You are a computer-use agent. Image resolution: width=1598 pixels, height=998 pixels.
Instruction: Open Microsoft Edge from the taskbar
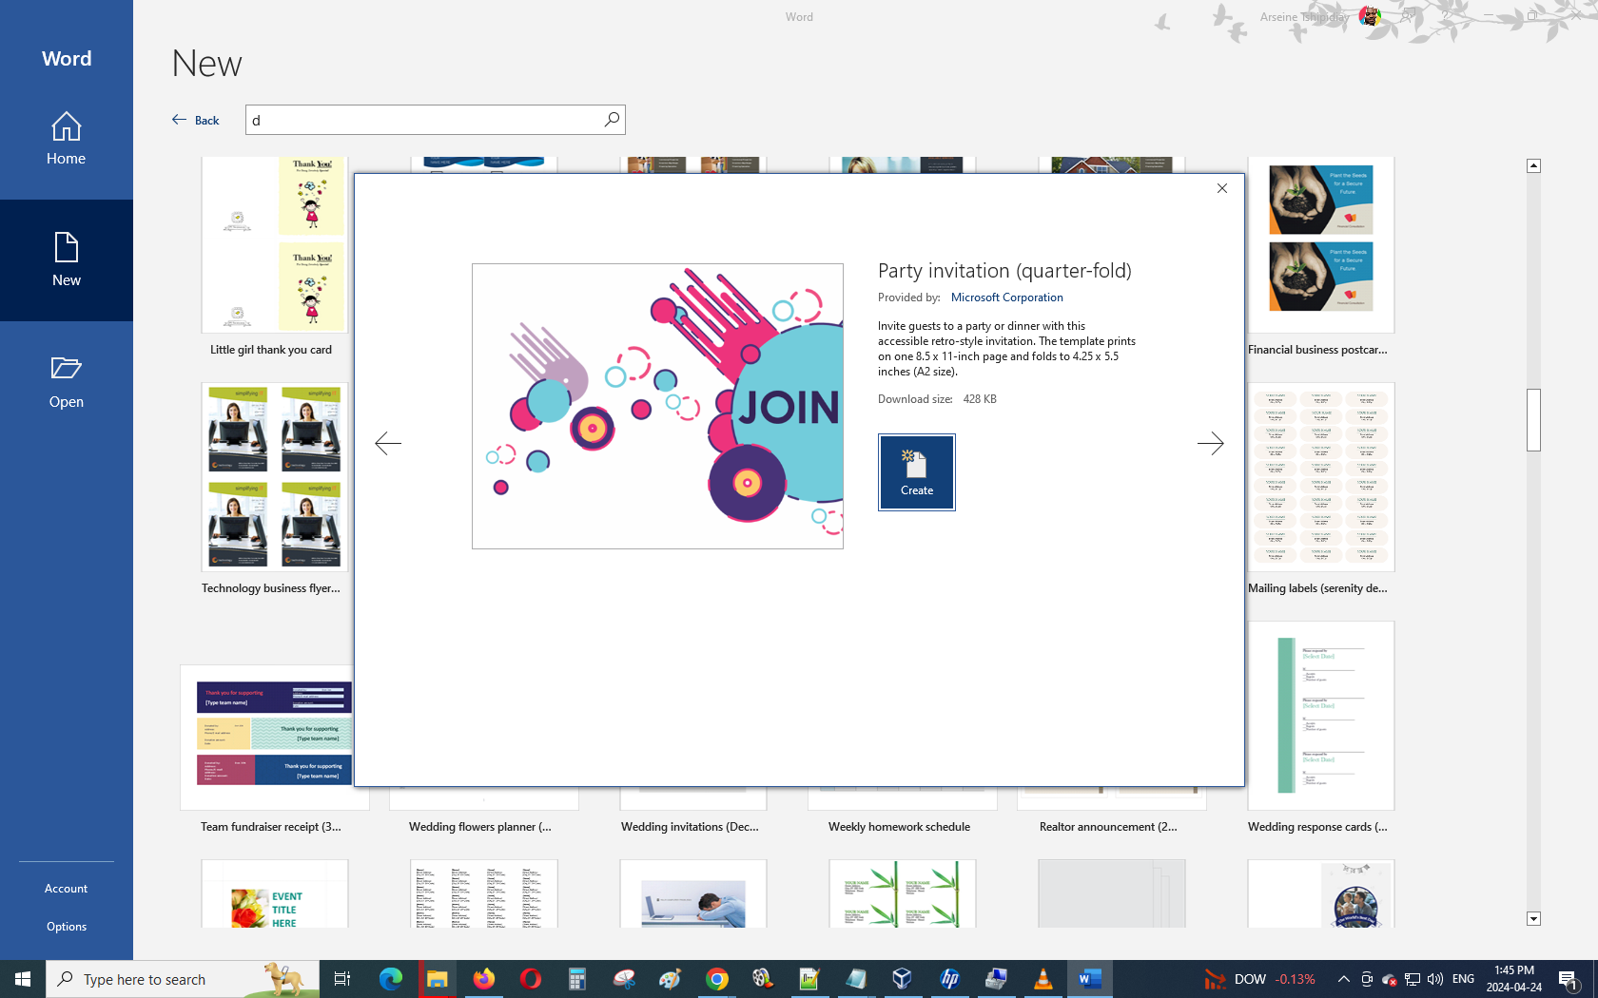(x=390, y=979)
